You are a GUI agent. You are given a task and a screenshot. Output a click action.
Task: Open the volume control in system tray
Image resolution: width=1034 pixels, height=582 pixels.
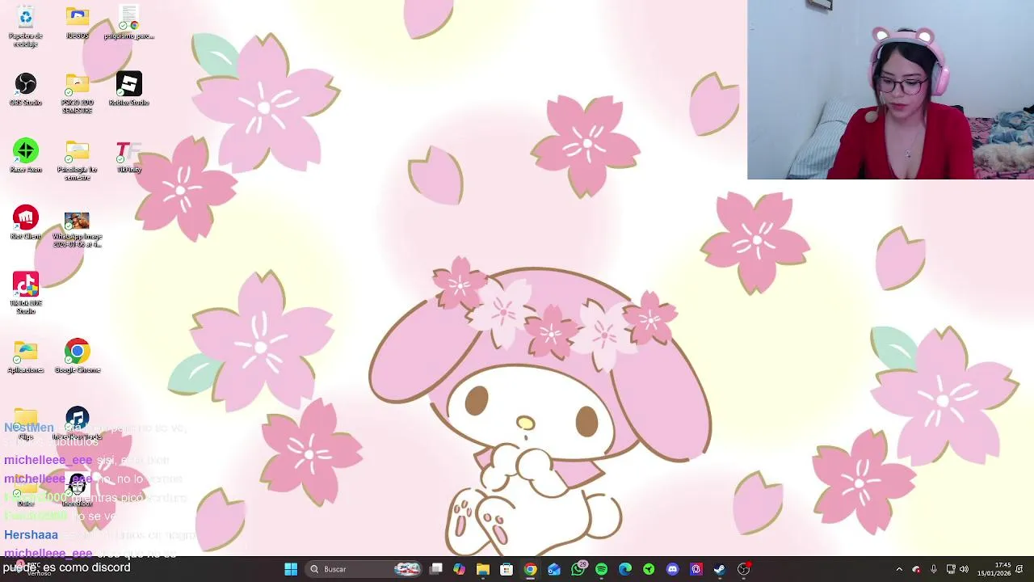[964, 569]
